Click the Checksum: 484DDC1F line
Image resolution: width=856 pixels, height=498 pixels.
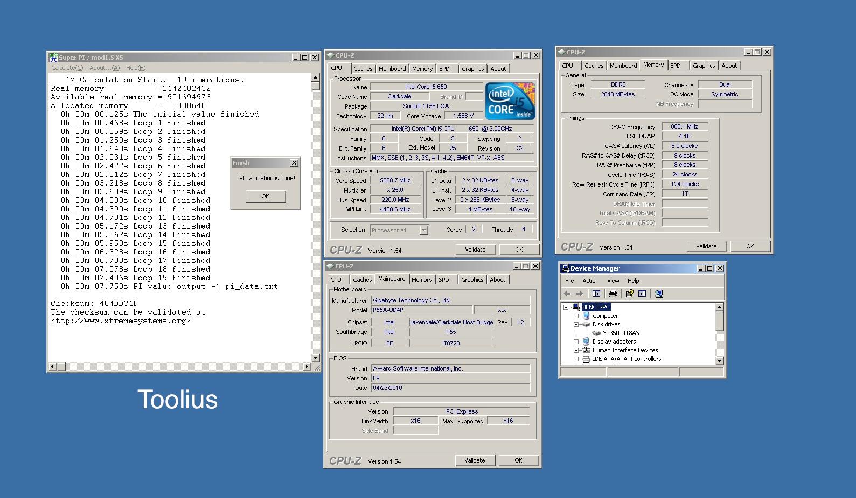(x=94, y=303)
